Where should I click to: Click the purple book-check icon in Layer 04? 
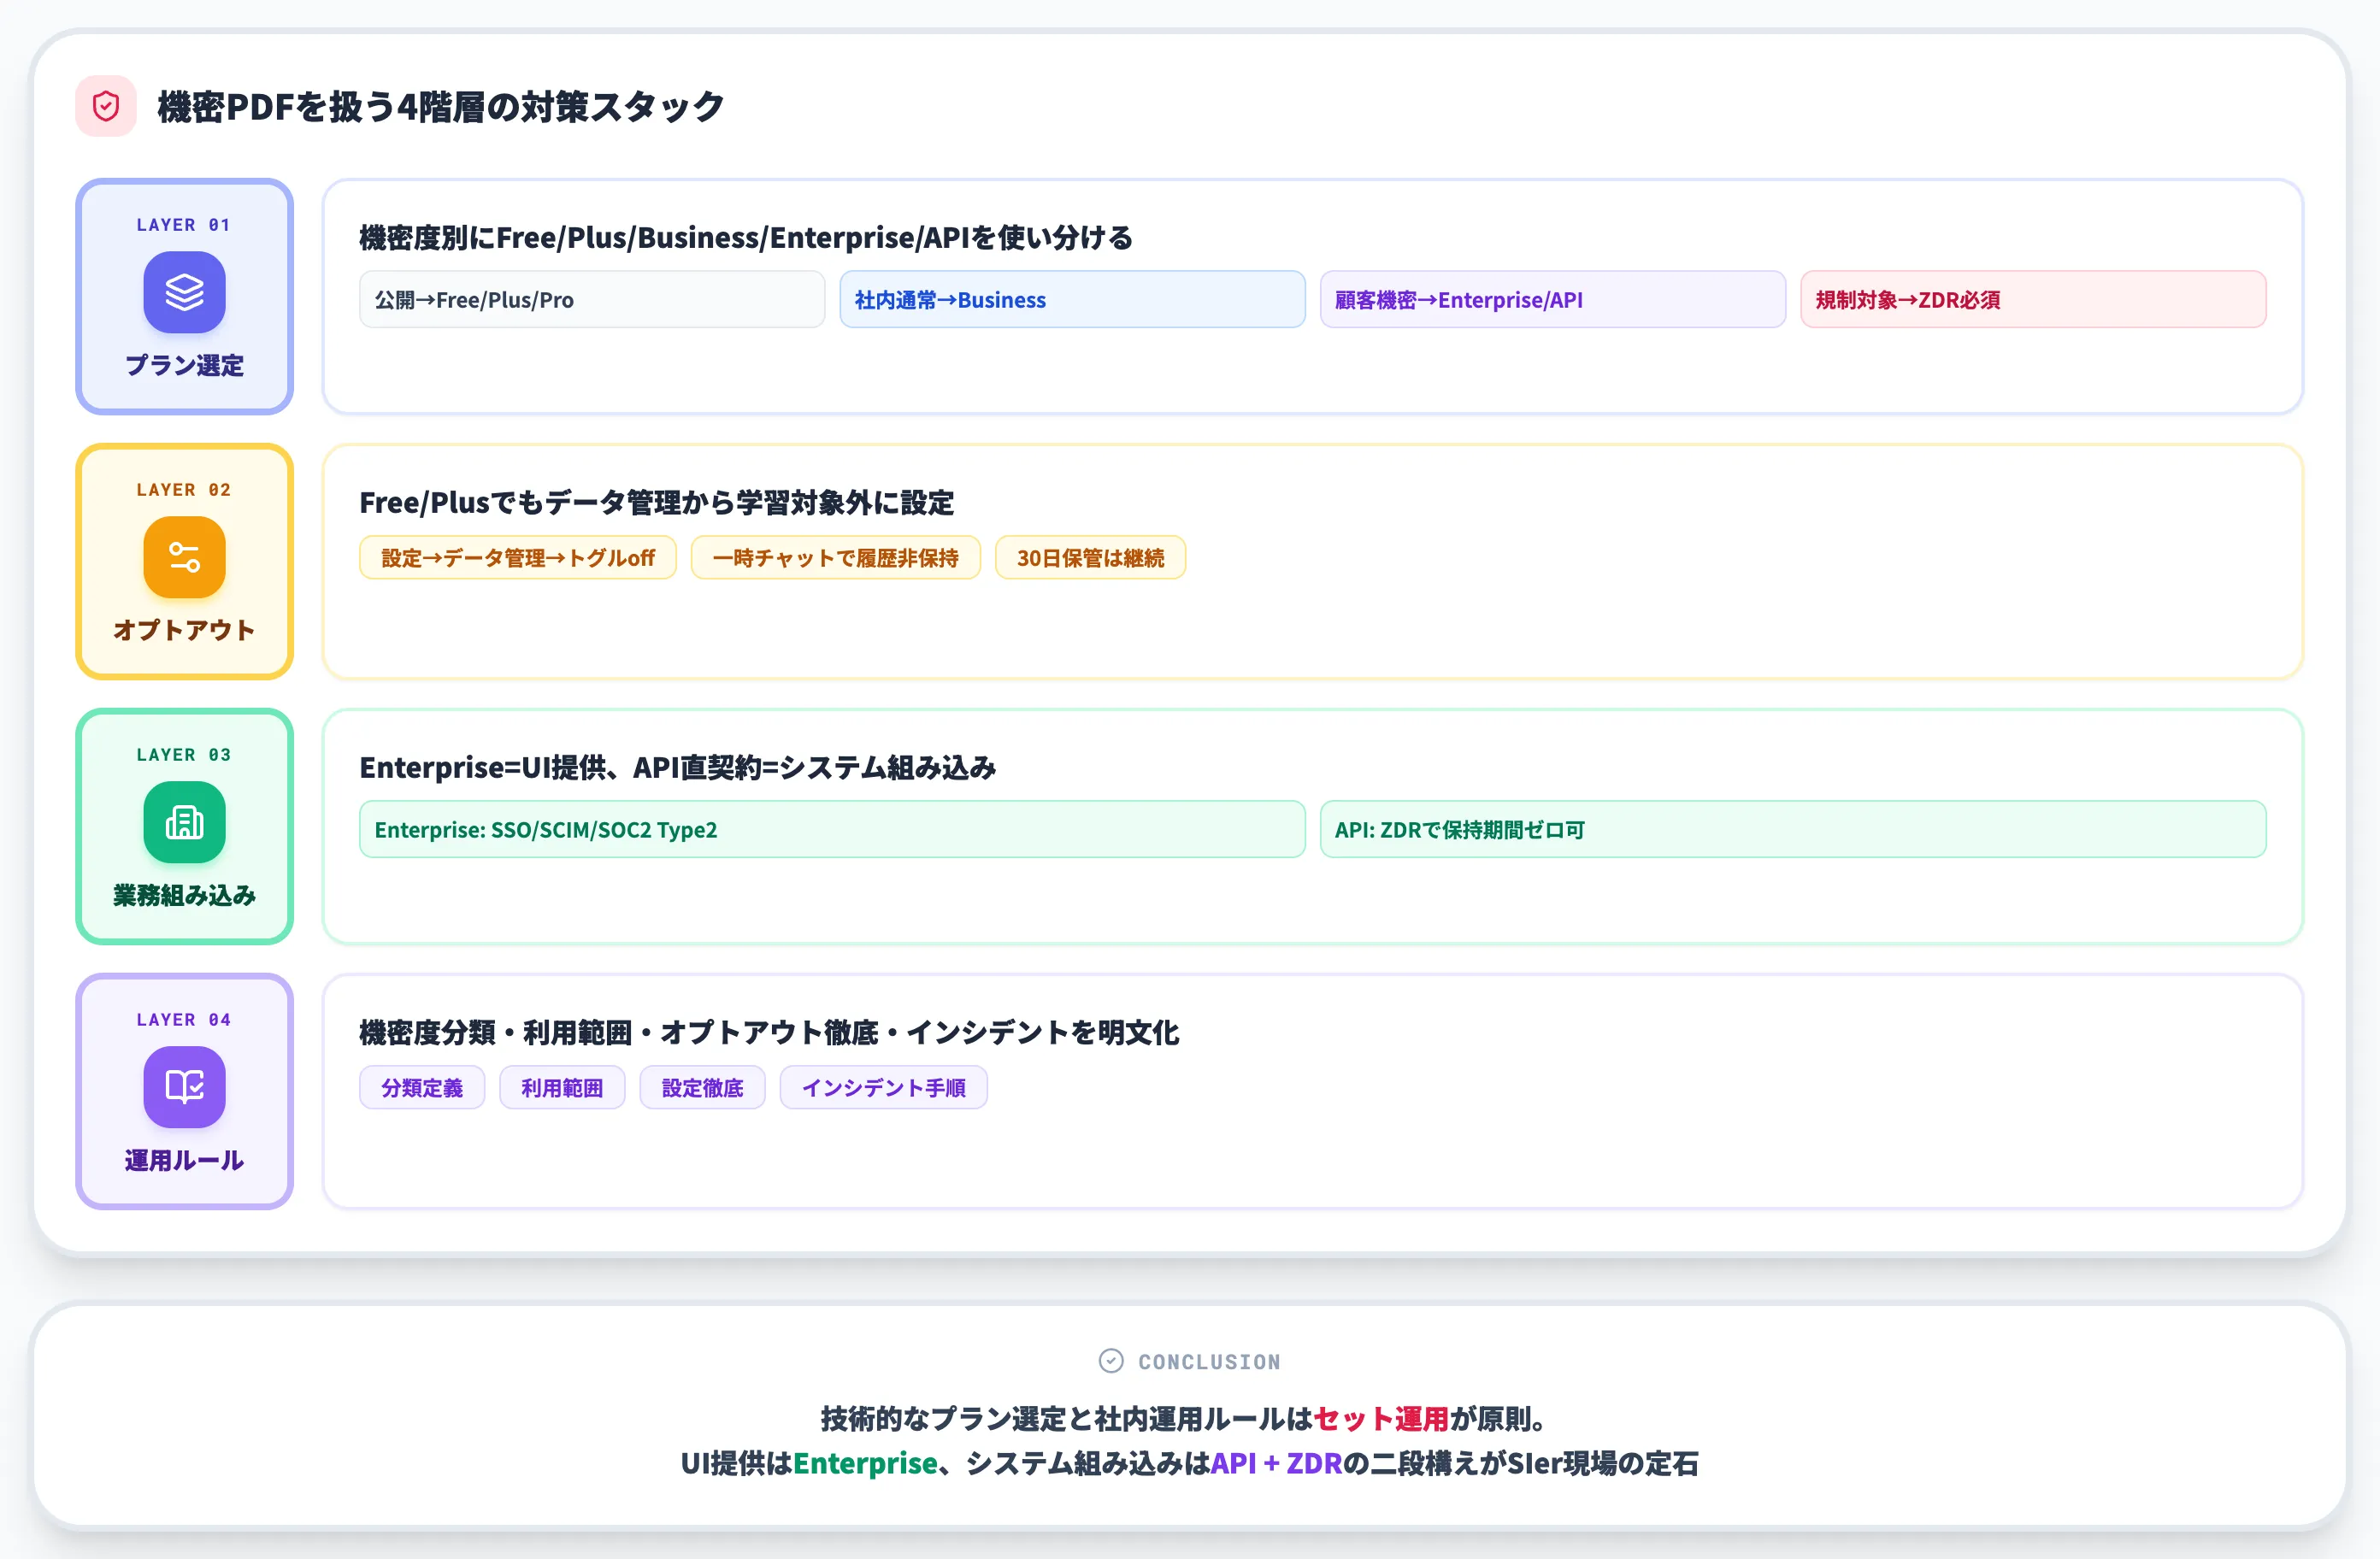pos(184,1087)
